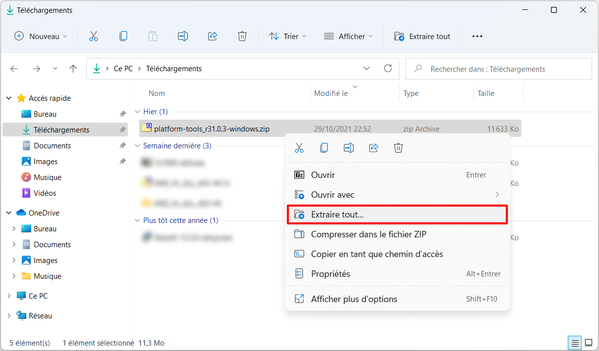The image size is (599, 351).
Task: Click the Share icon in the context menu
Action: click(374, 147)
